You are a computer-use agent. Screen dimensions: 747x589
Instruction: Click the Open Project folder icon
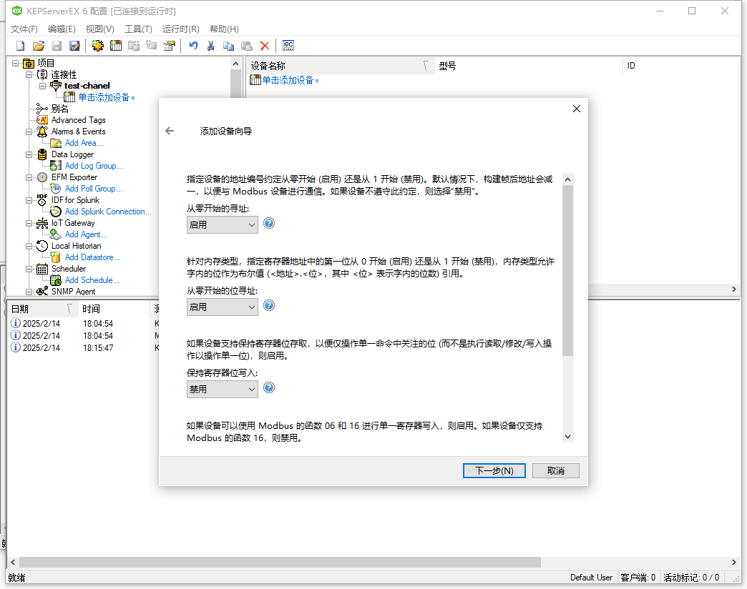click(x=39, y=46)
